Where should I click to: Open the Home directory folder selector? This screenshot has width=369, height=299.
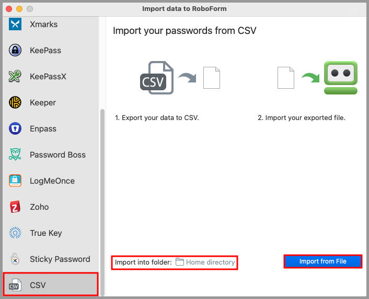point(205,262)
